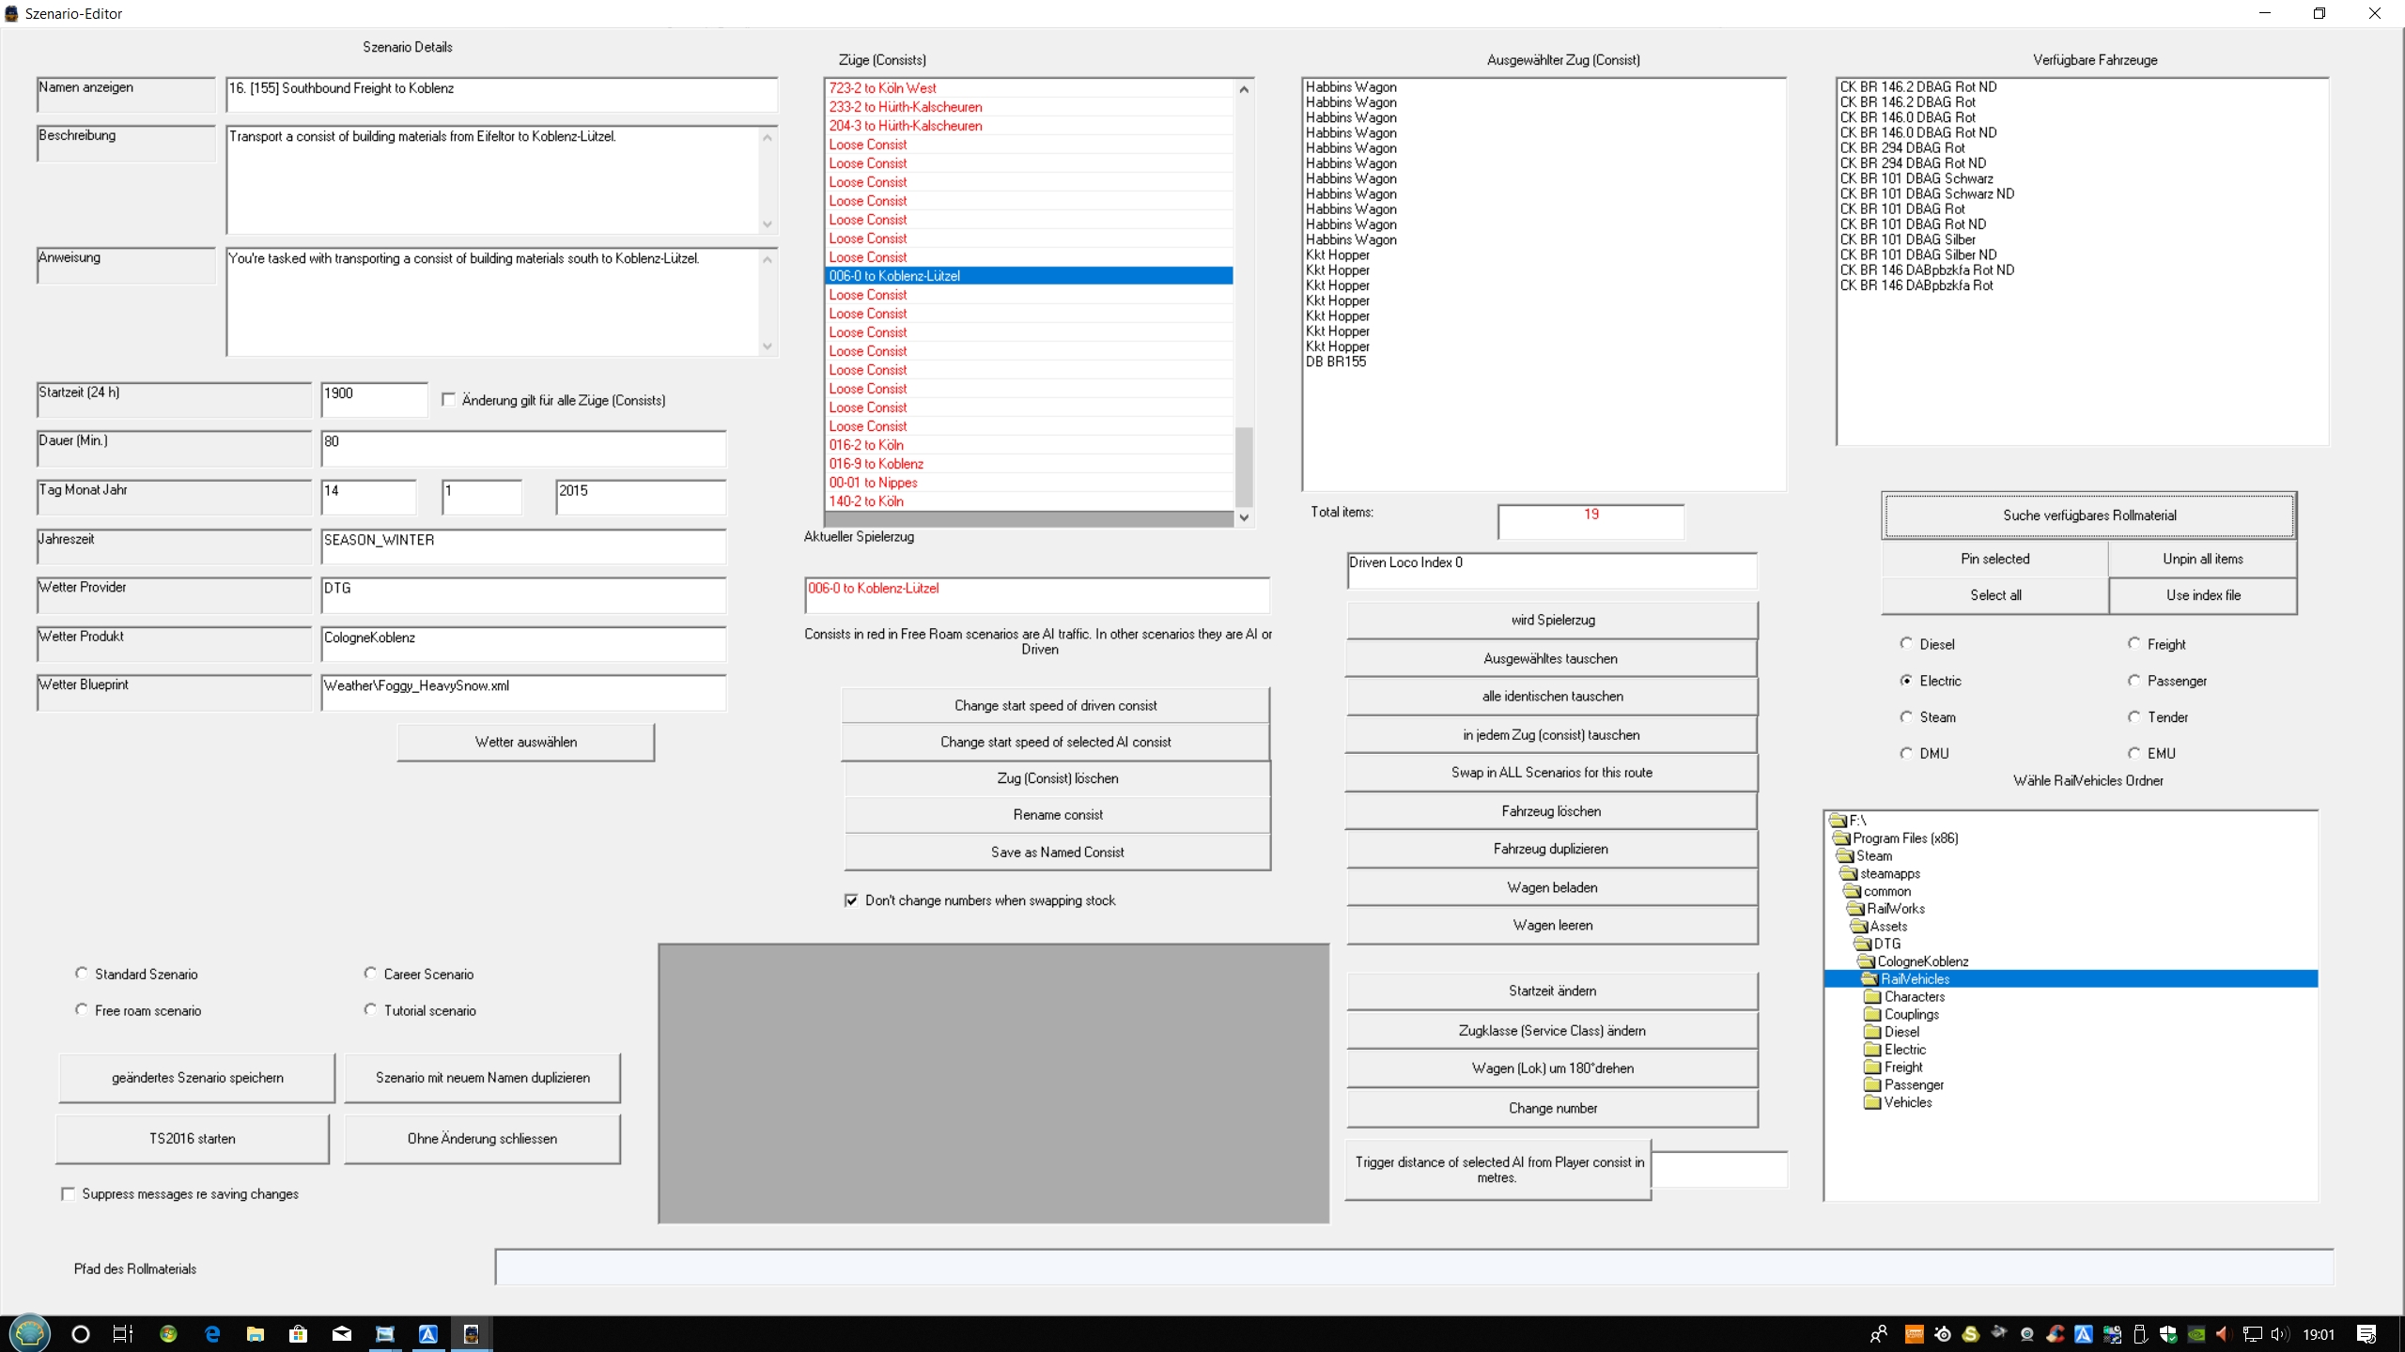Click 'Ohne Änderung schliessen'
2405x1352 pixels.
coord(483,1139)
